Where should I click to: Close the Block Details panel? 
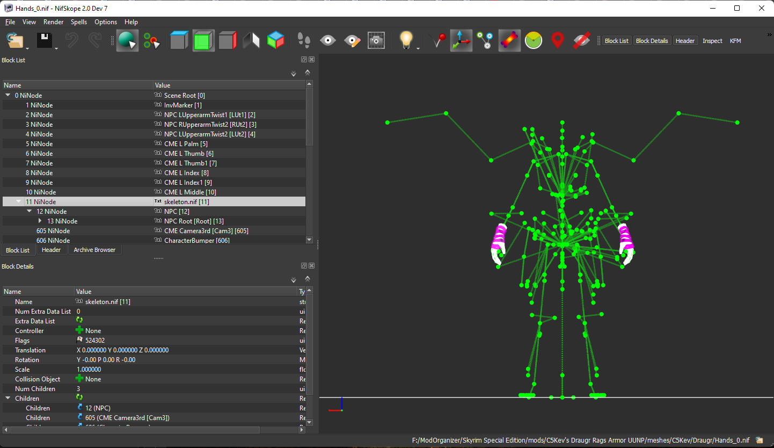311,266
